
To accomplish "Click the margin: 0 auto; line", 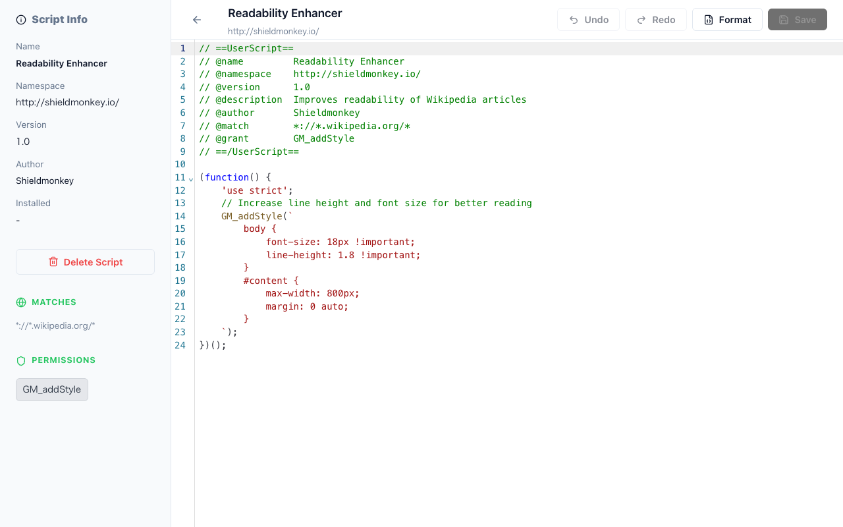I will (x=308, y=306).
